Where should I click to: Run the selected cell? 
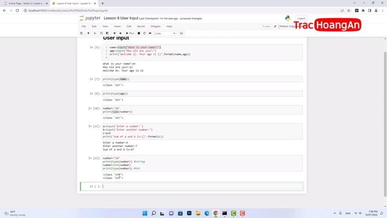(x=130, y=33)
